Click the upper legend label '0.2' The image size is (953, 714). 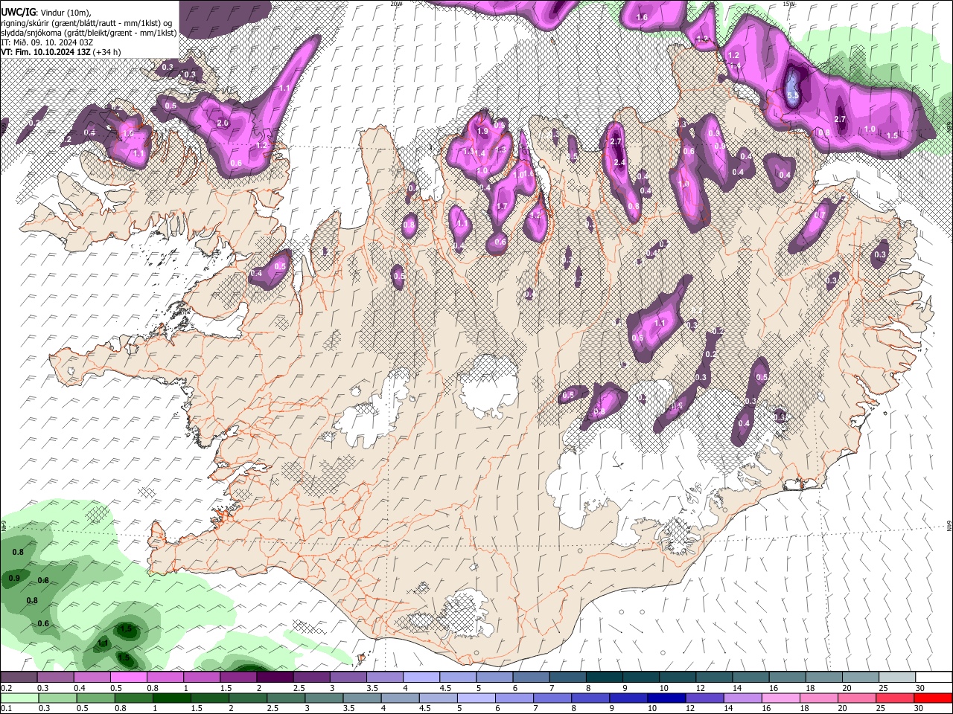pyautogui.click(x=7, y=688)
